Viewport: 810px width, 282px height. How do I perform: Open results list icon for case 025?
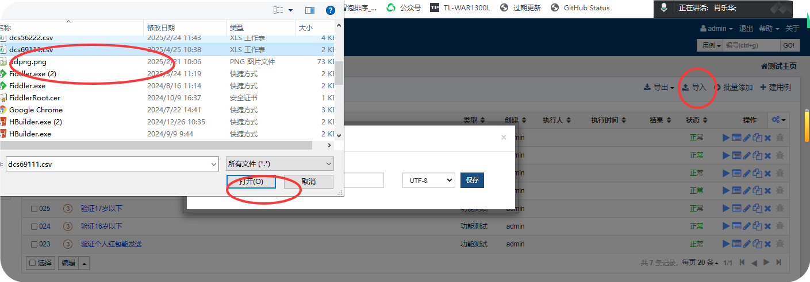(x=736, y=209)
